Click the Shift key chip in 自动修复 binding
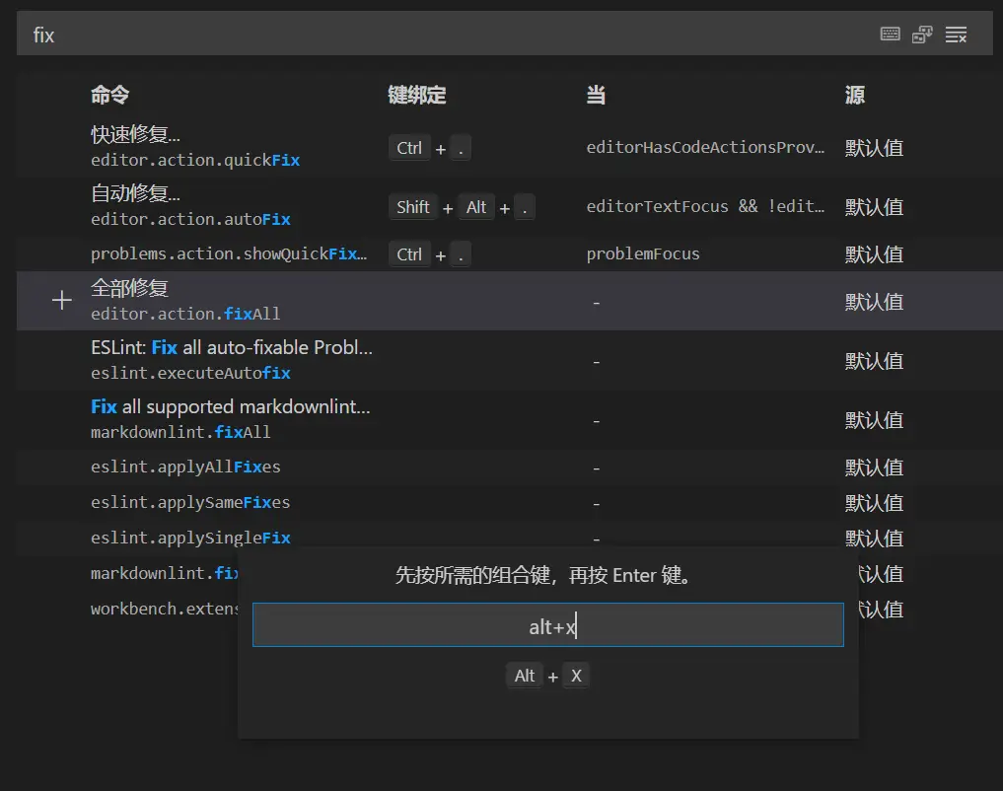1003x791 pixels. 413,207
